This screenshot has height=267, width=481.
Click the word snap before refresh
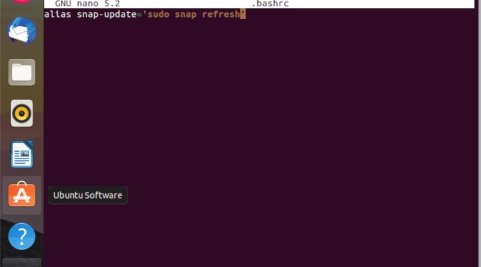point(186,14)
